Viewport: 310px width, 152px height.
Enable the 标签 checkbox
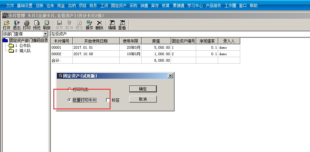click(108, 100)
